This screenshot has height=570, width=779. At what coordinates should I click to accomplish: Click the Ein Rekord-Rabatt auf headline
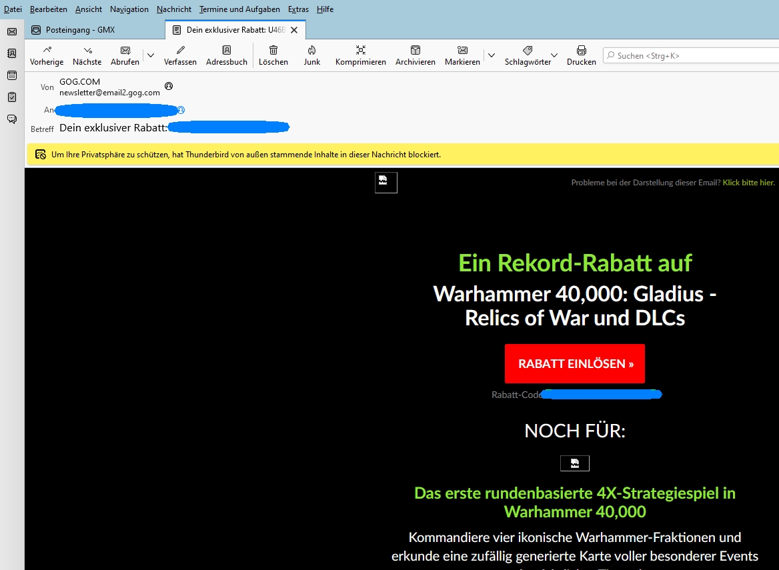coord(575,263)
